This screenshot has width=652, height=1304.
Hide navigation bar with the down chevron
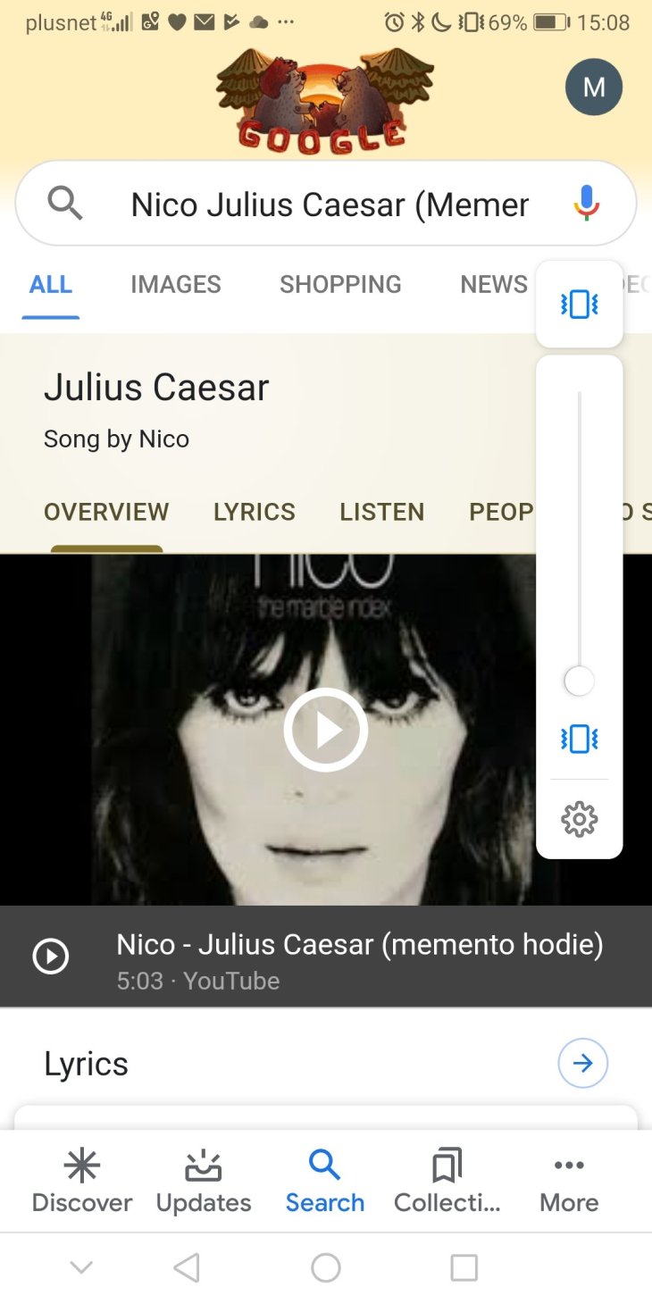(81, 1266)
